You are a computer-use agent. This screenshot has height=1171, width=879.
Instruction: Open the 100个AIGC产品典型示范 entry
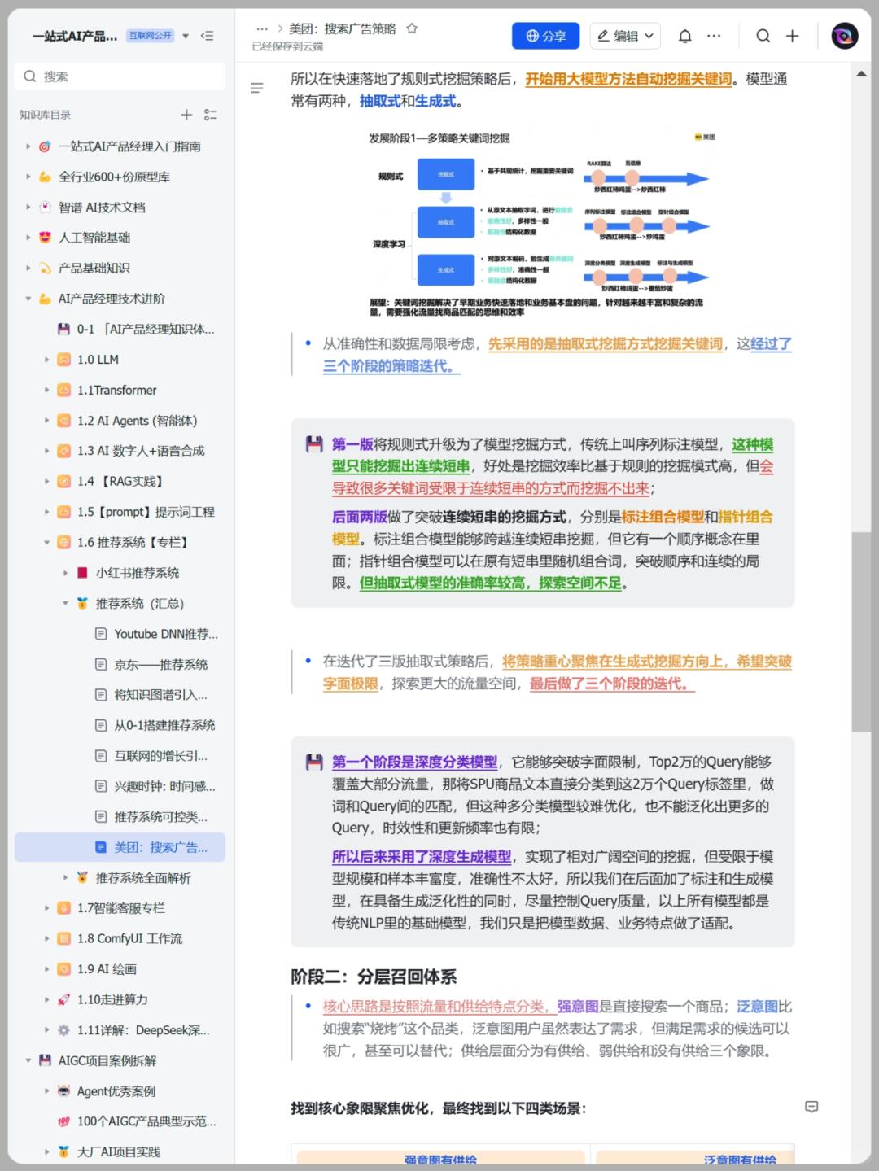point(146,1121)
